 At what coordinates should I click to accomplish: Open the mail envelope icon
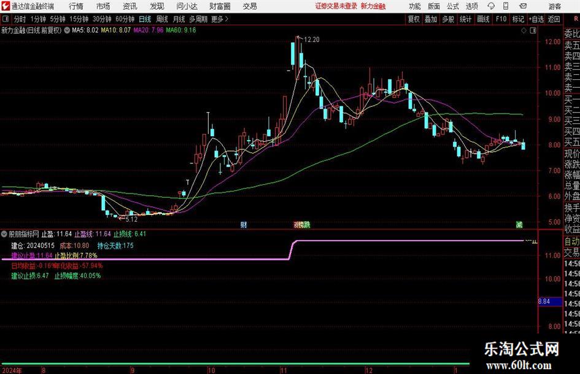coord(523,6)
